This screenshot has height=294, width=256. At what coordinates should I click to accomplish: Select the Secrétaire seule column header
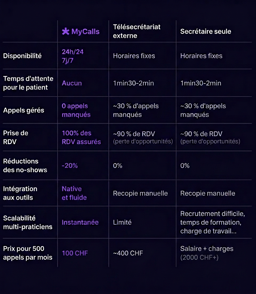click(x=206, y=31)
